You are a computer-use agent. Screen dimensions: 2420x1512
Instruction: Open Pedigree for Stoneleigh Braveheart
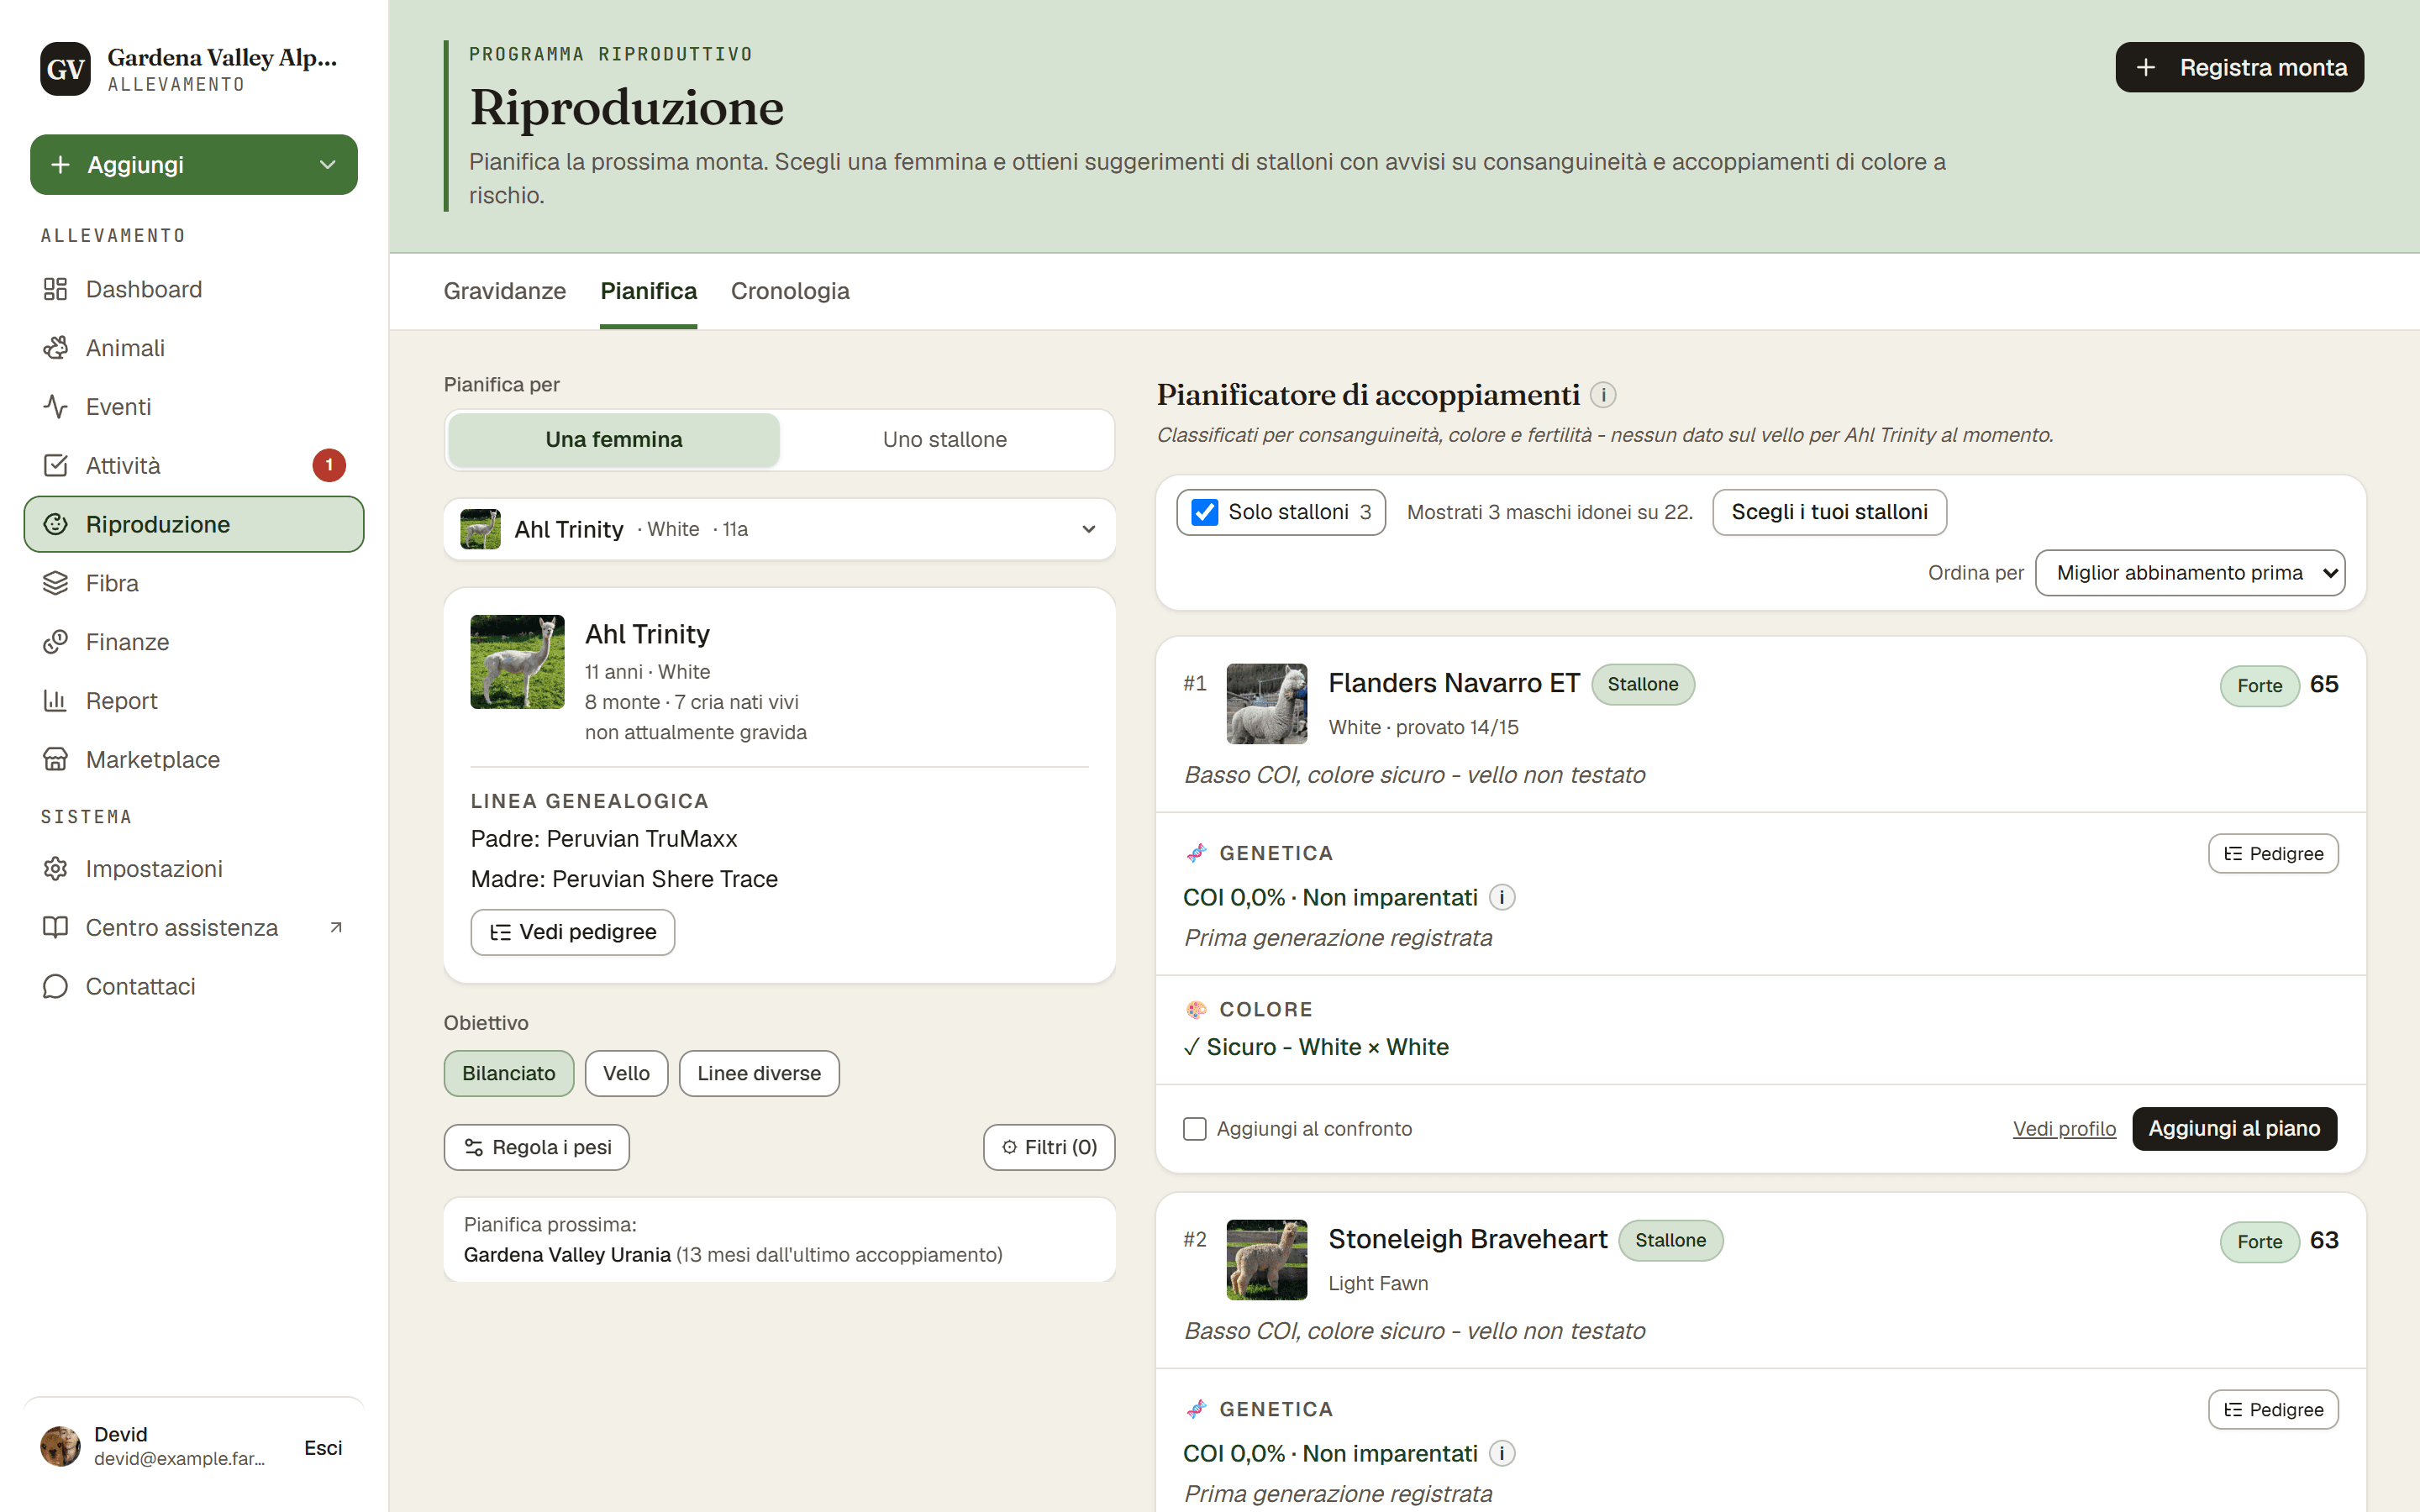point(2273,1410)
